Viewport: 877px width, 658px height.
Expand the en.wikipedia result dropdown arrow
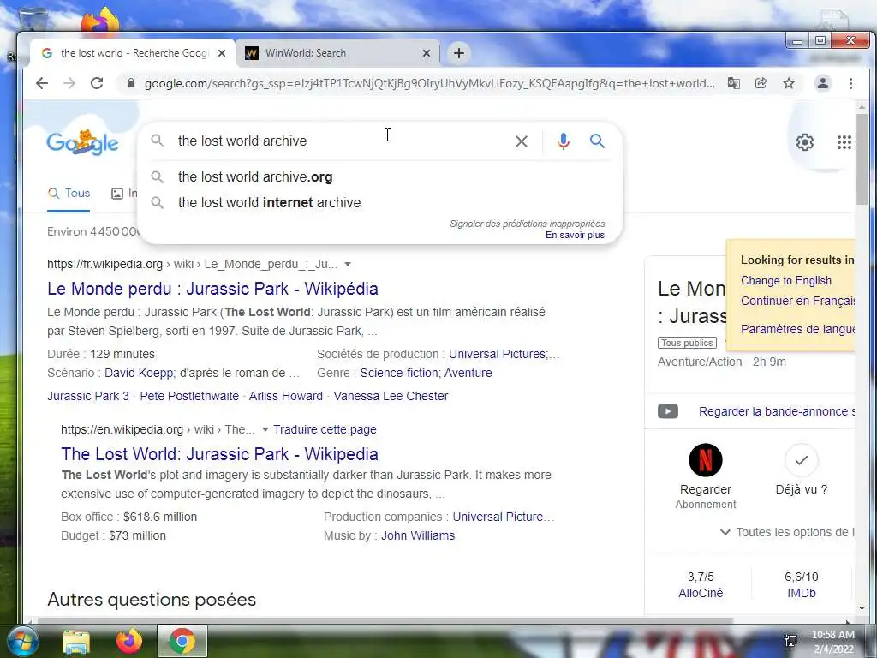click(265, 429)
